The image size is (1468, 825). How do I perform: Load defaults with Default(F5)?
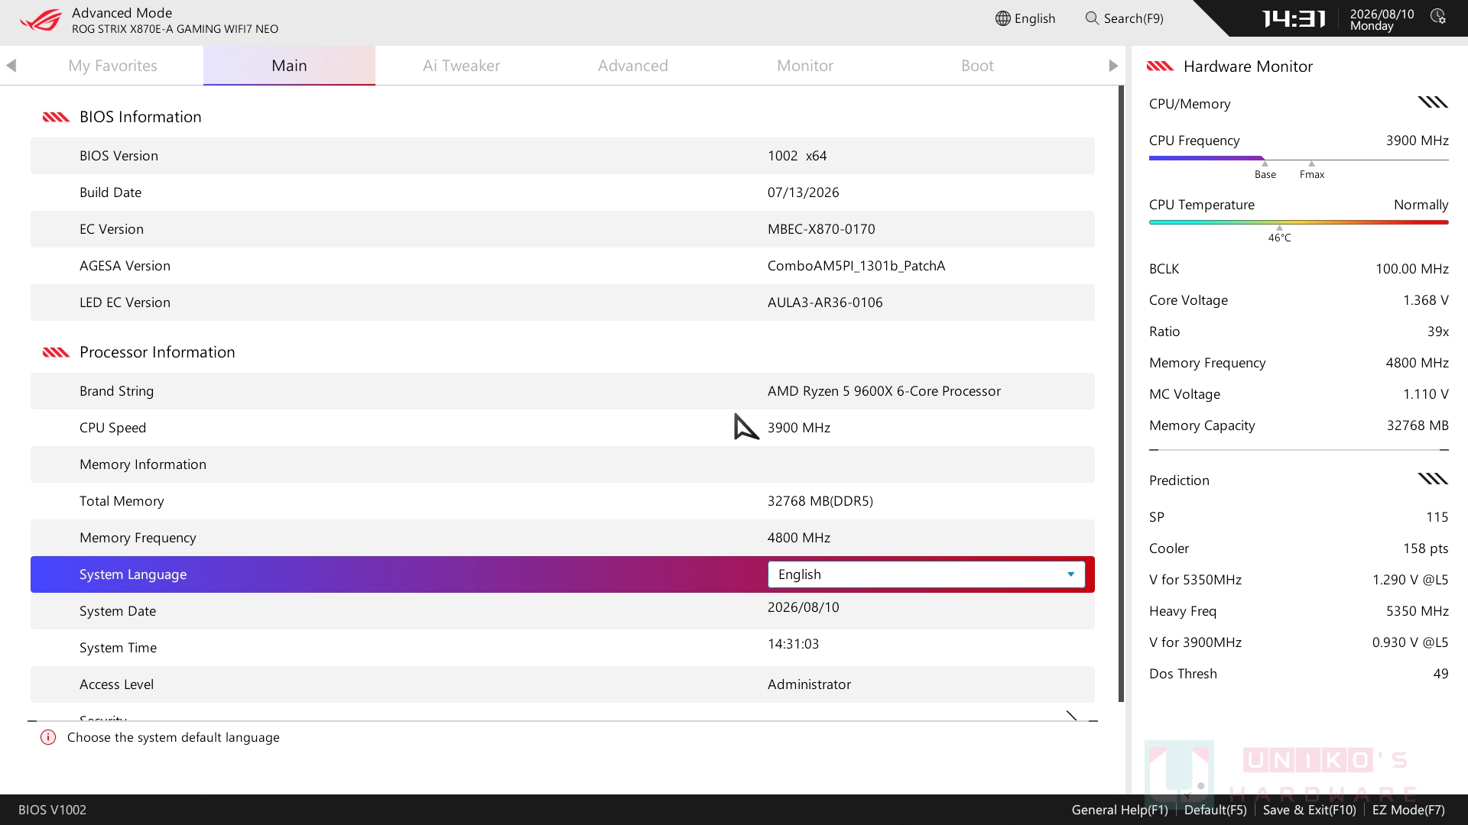click(x=1215, y=810)
